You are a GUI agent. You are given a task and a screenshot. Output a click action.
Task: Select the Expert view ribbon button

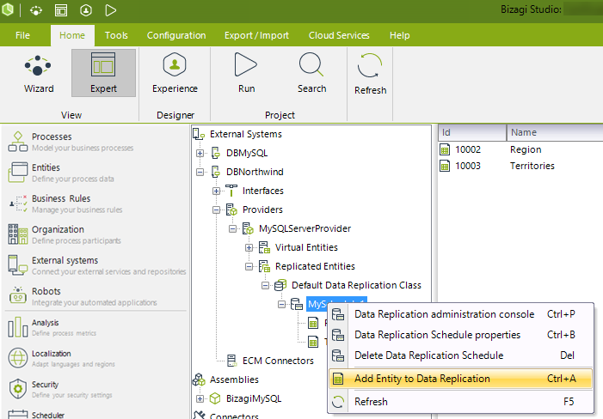pos(103,73)
